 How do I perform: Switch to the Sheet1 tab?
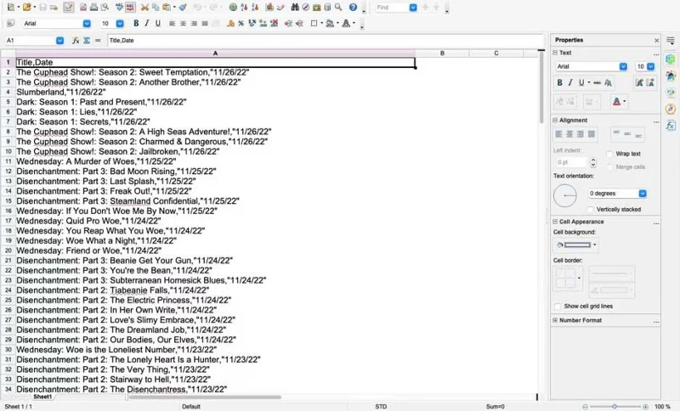pos(42,397)
